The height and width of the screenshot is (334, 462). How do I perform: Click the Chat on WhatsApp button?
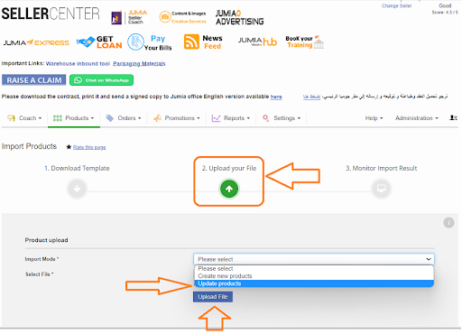pyautogui.click(x=101, y=80)
